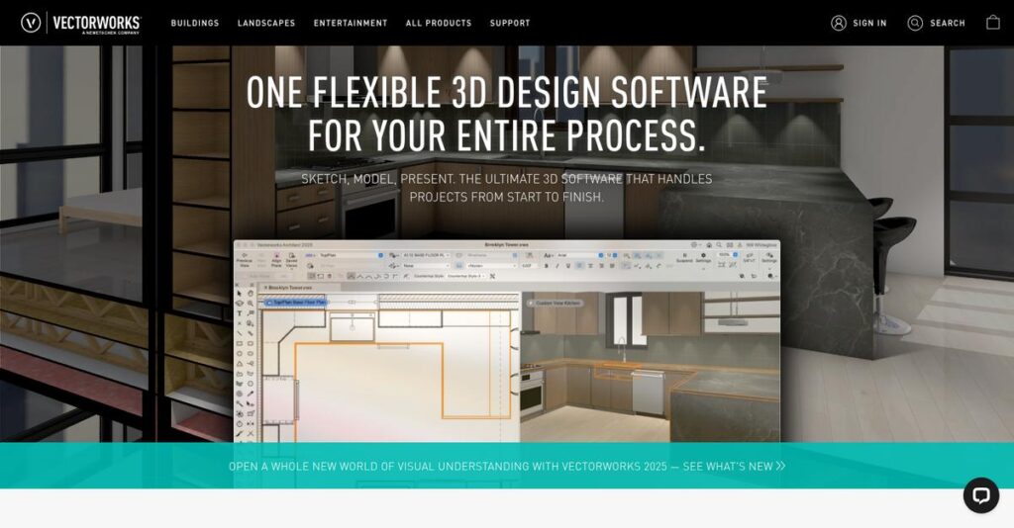This screenshot has width=1014, height=528.
Task: Click the Vectorworks logo
Action: click(x=81, y=23)
